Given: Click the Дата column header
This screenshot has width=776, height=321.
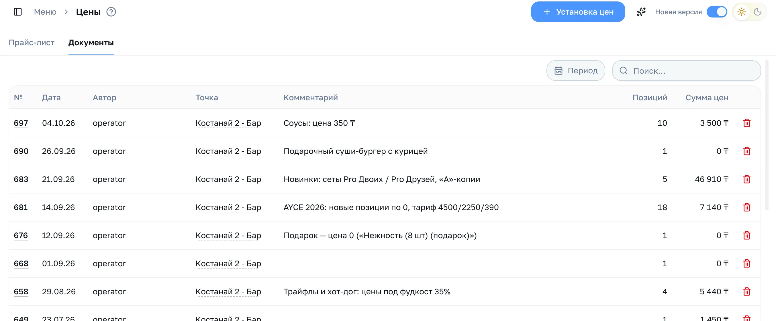Looking at the screenshot, I should 51,97.
